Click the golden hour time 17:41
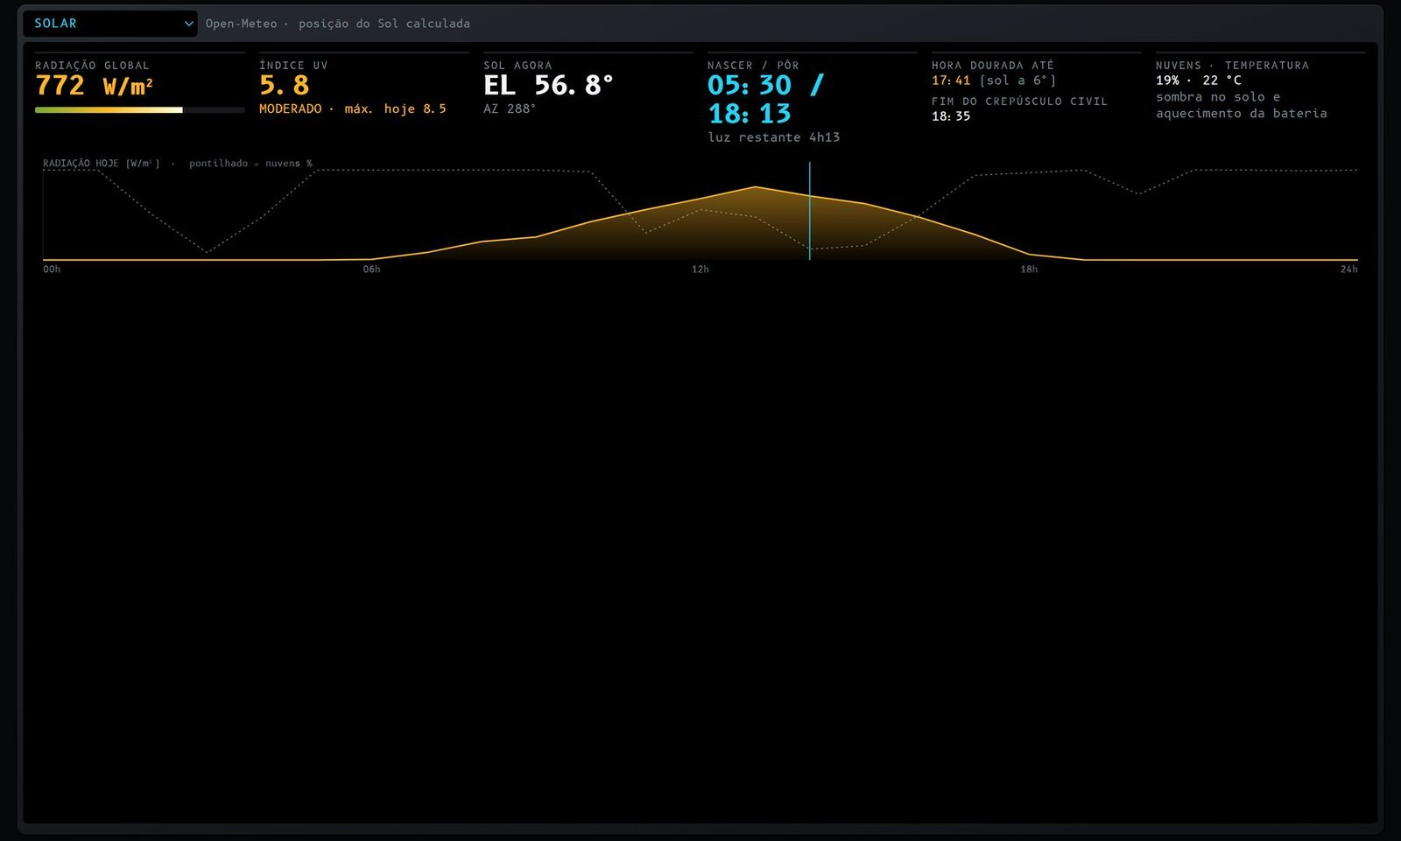1401x841 pixels. pyautogui.click(x=951, y=81)
